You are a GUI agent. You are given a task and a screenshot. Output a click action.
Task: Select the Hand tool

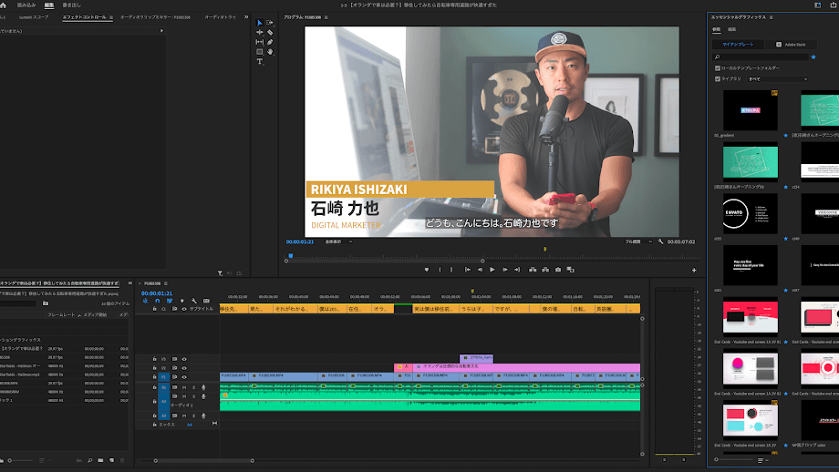271,52
